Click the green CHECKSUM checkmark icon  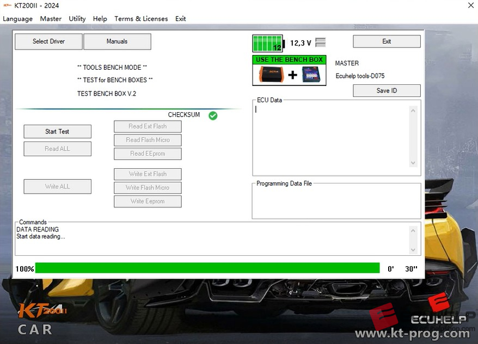(x=213, y=115)
